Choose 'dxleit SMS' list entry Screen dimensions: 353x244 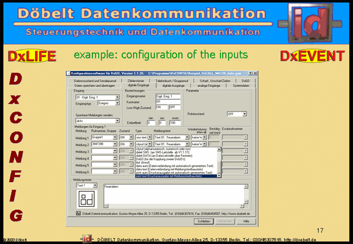177,152
